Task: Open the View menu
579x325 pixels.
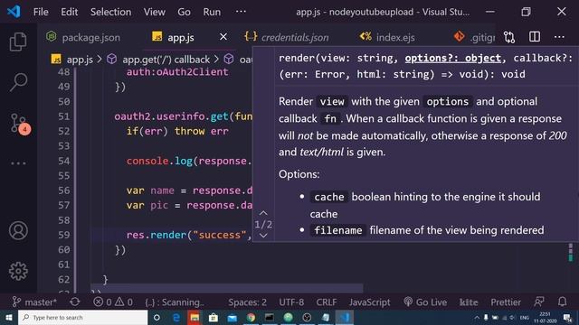Action: (155, 12)
